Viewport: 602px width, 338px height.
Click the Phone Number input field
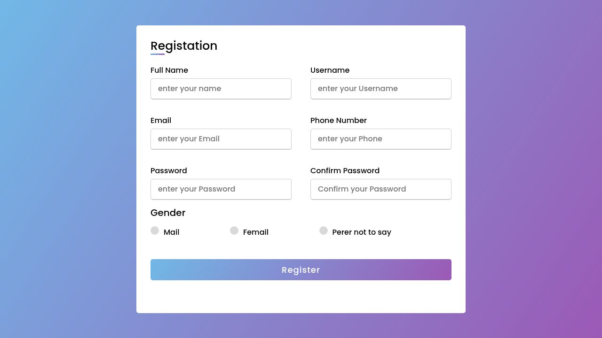coord(380,139)
